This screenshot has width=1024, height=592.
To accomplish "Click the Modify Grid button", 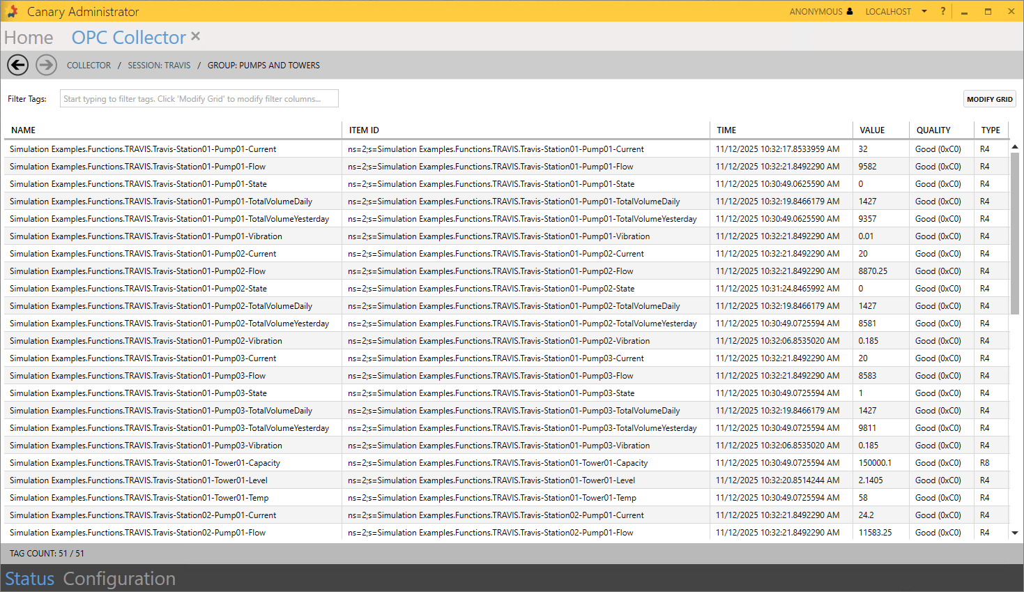I will tap(989, 99).
